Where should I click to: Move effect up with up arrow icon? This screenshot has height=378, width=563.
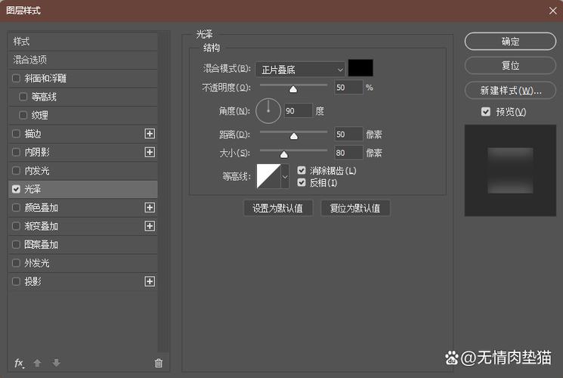tap(37, 363)
